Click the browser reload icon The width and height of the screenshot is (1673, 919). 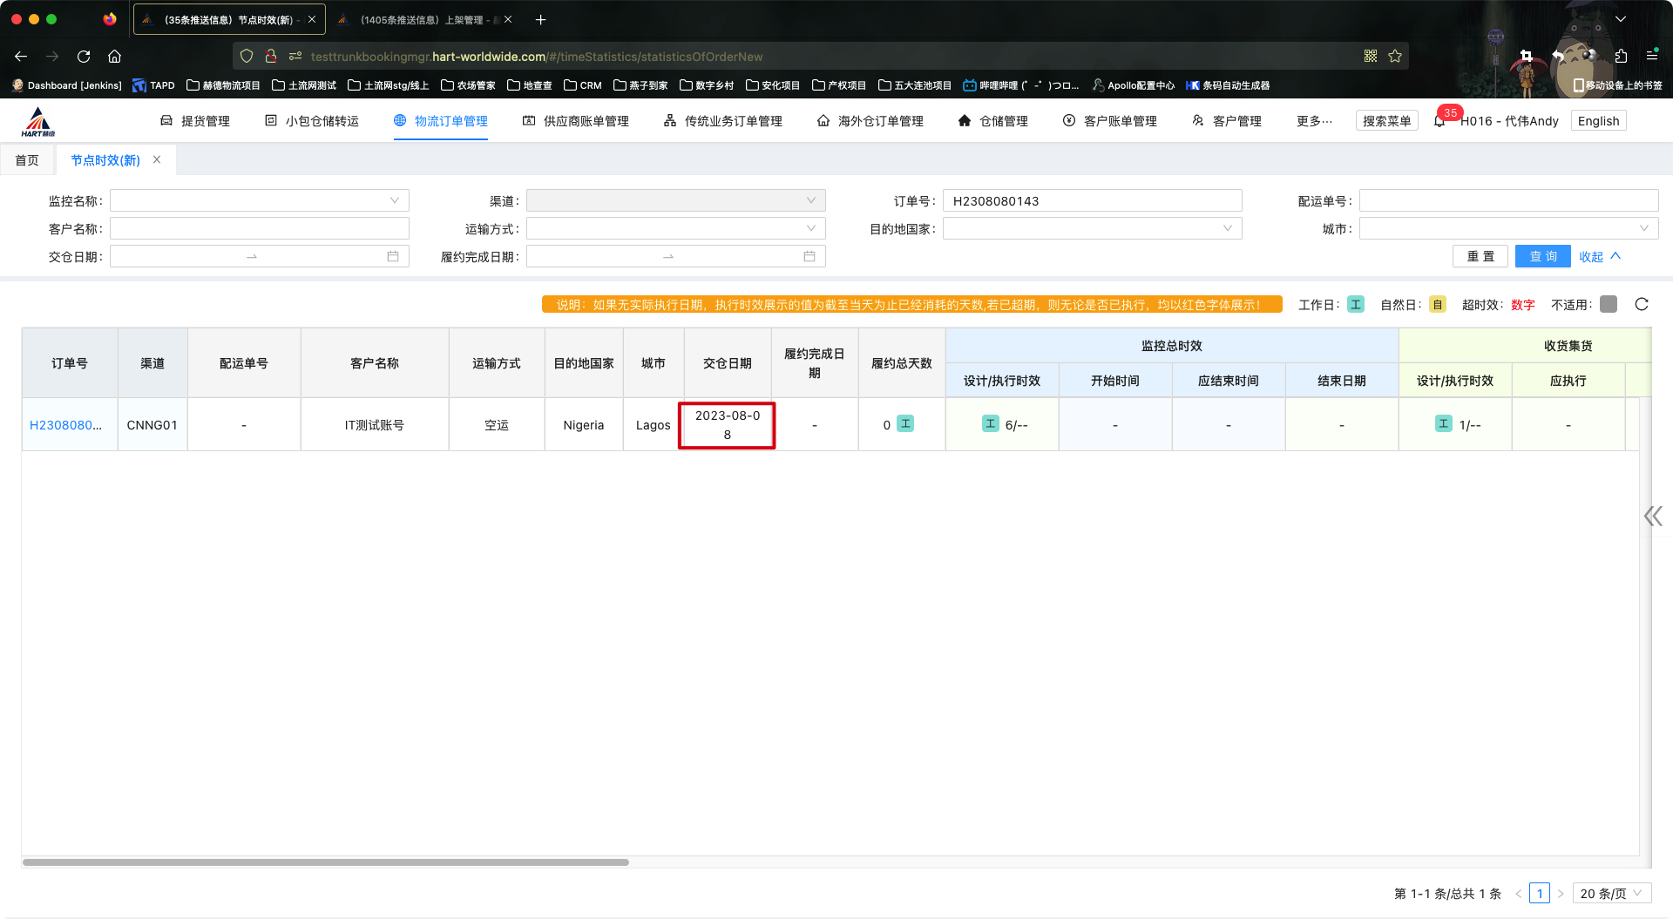[84, 57]
